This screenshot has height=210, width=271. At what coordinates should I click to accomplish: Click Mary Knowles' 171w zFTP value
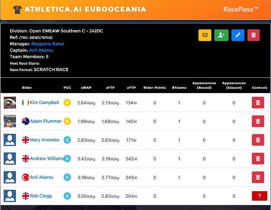pyautogui.click(x=132, y=140)
